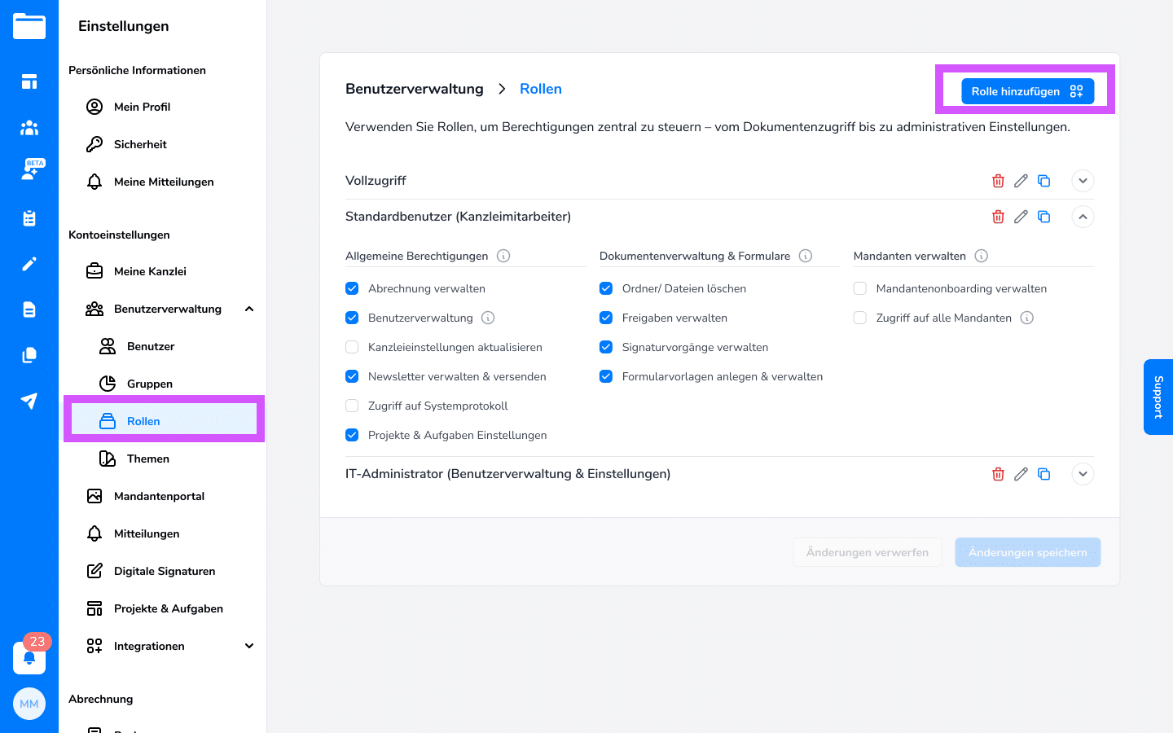Check Mandantenonboarding verwalten
Viewport: 1173px width, 733px height.
click(x=860, y=288)
